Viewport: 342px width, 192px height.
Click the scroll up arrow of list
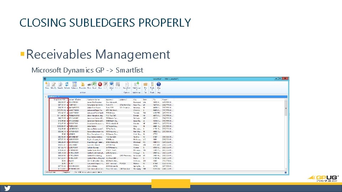coord(286,100)
